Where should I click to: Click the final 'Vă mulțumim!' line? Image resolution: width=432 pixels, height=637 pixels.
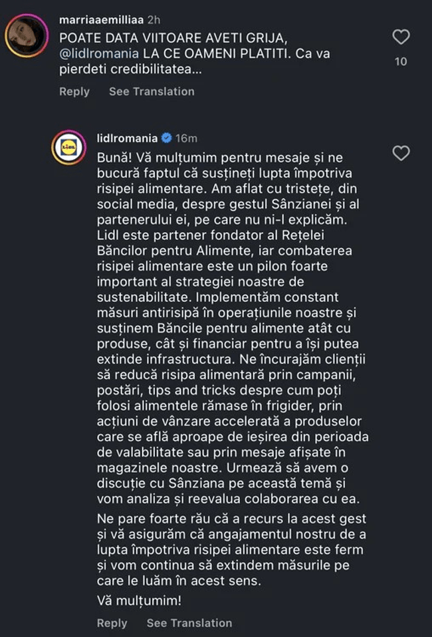pyautogui.click(x=139, y=600)
